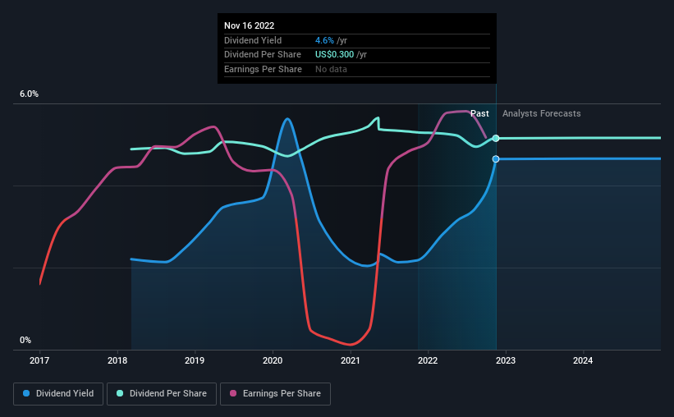Click the 2018 x-axis label
674x417 pixels.
[117, 360]
